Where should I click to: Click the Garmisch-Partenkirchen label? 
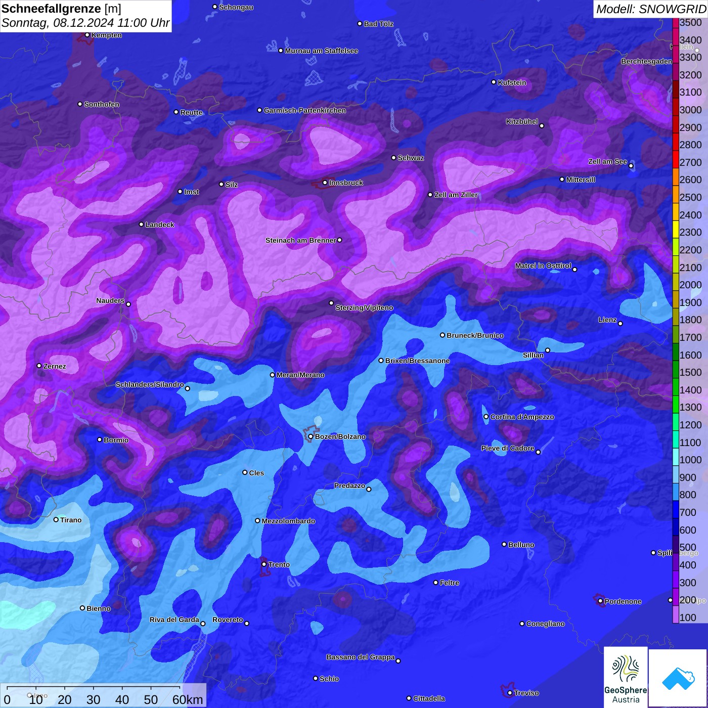(305, 110)
